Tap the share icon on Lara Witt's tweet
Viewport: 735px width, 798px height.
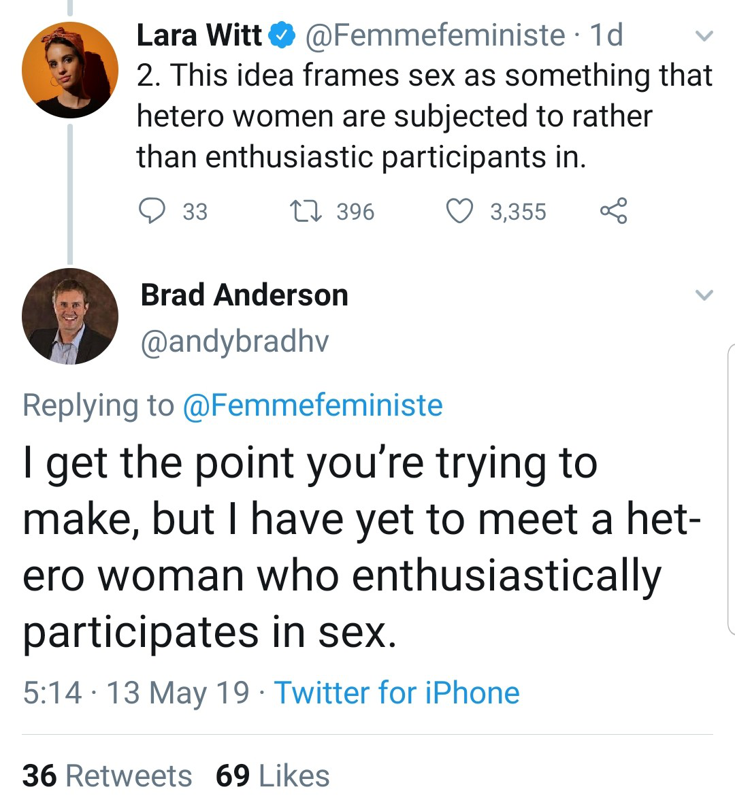pos(613,211)
